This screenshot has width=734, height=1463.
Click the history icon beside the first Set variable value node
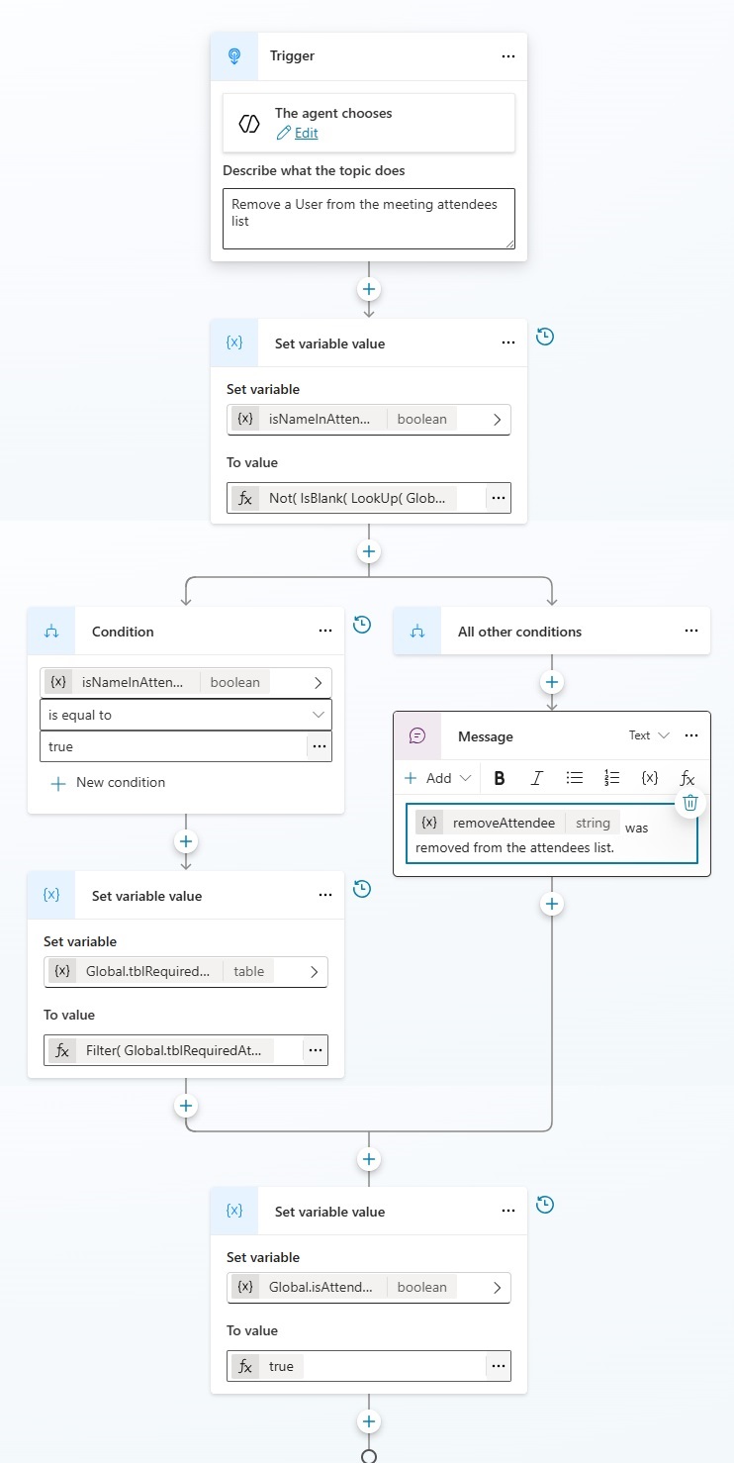(x=545, y=337)
